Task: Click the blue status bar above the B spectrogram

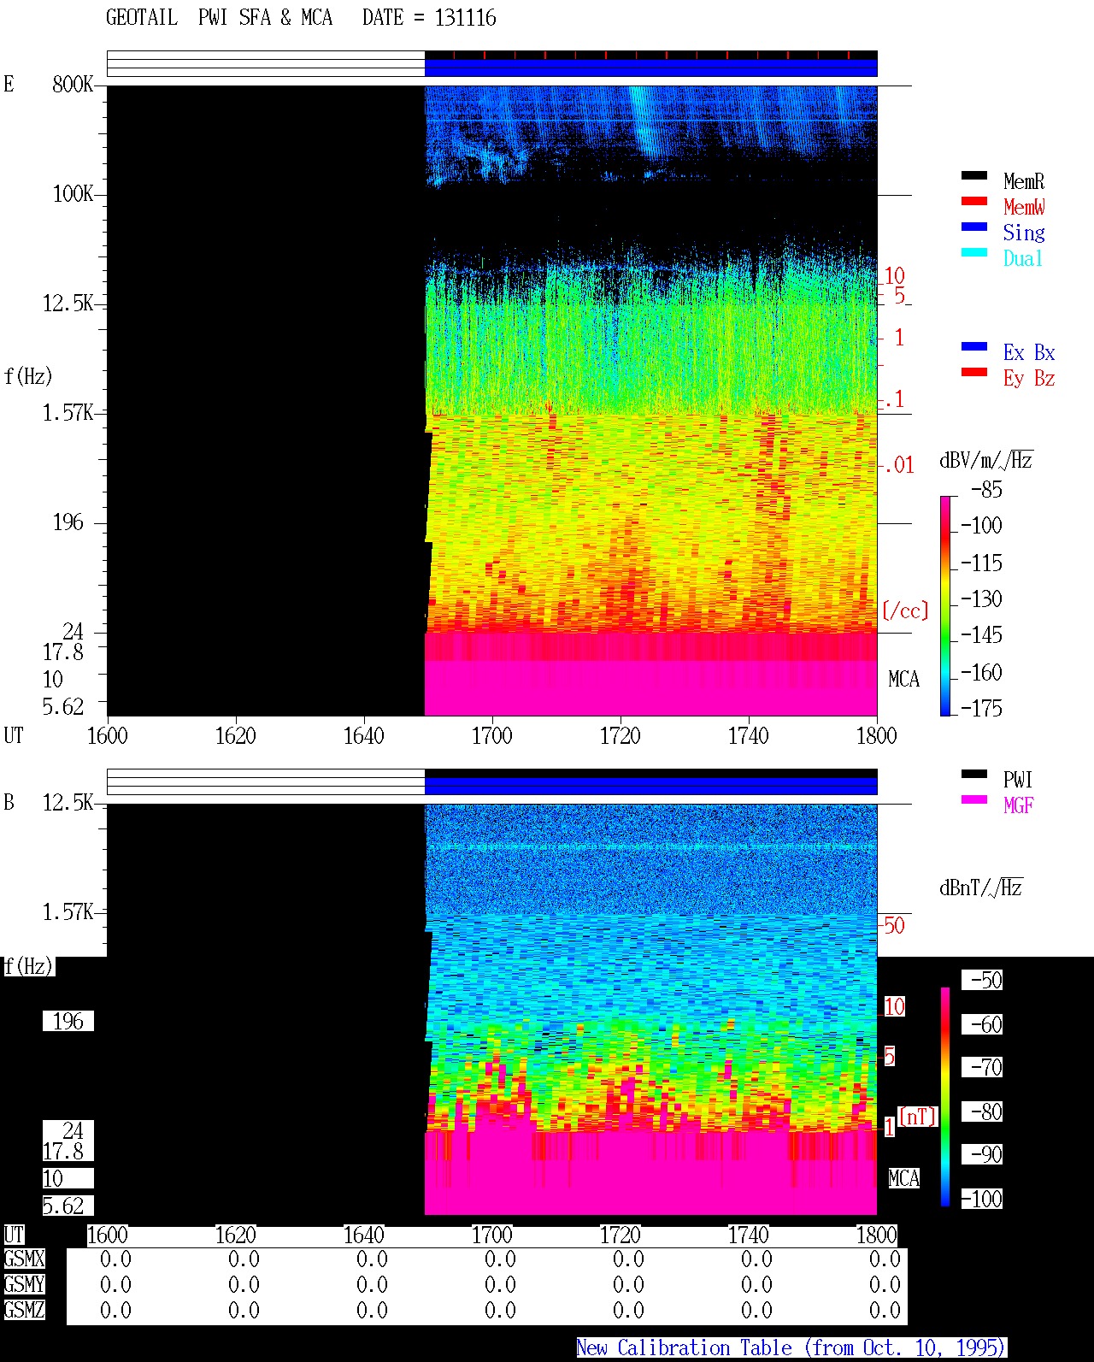Action: tap(650, 786)
